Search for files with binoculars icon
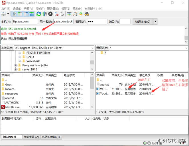189x146 pixels. (x=87, y=14)
